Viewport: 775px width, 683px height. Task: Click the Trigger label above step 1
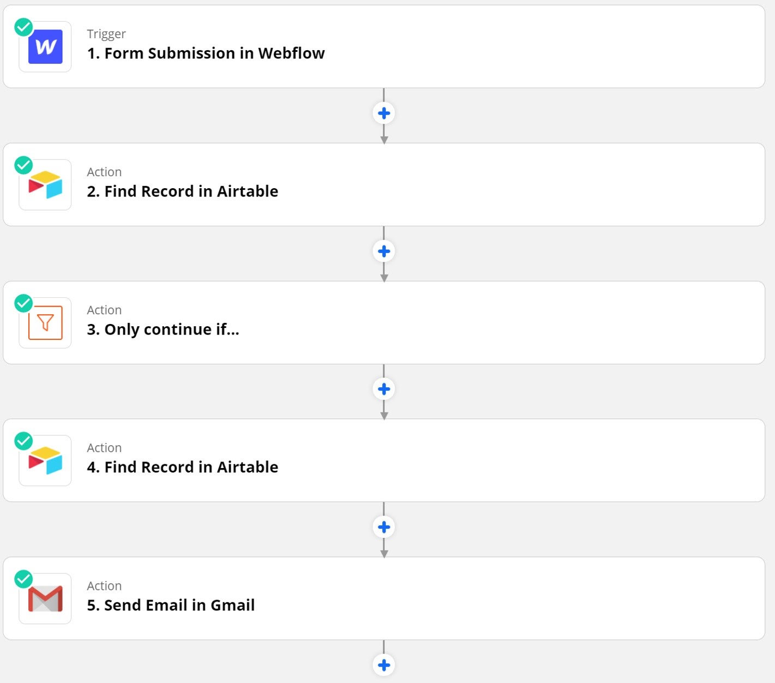coord(106,34)
